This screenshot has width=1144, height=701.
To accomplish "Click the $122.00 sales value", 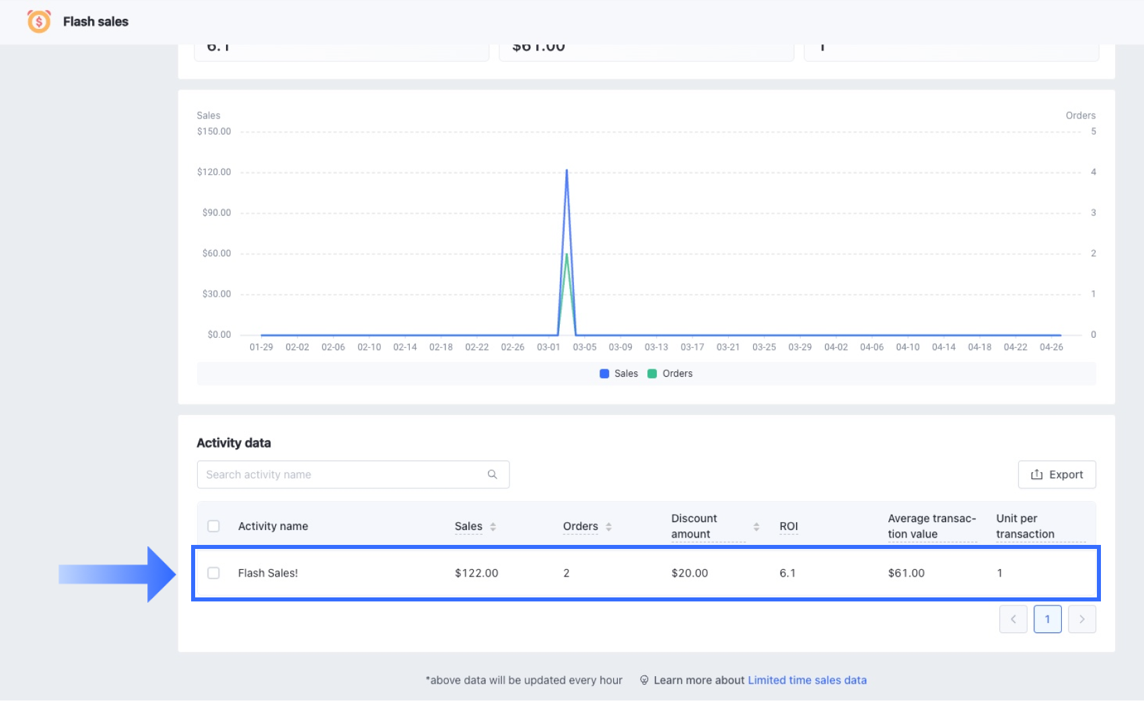I will [x=476, y=573].
